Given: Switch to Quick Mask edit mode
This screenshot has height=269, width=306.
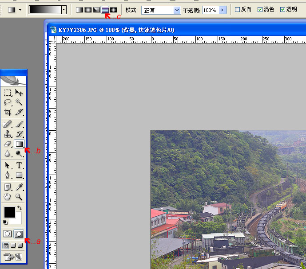Looking at the screenshot, I should 19,234.
